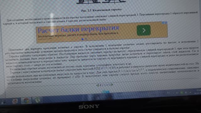
Task: Click the green tray icon near volume
Action: click(182, 93)
